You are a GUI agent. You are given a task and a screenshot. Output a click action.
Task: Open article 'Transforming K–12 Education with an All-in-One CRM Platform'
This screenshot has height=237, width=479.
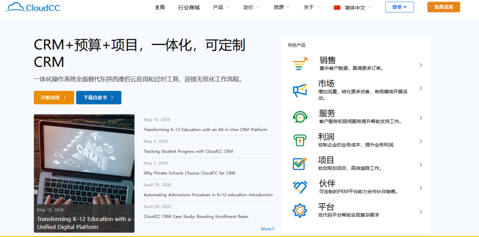click(205, 130)
